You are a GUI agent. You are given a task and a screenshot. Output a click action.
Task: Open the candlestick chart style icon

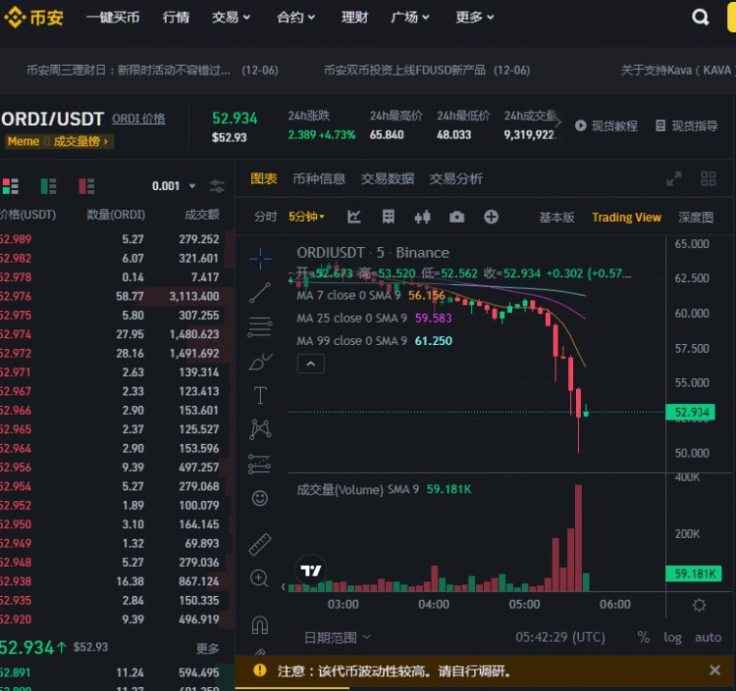(x=422, y=217)
